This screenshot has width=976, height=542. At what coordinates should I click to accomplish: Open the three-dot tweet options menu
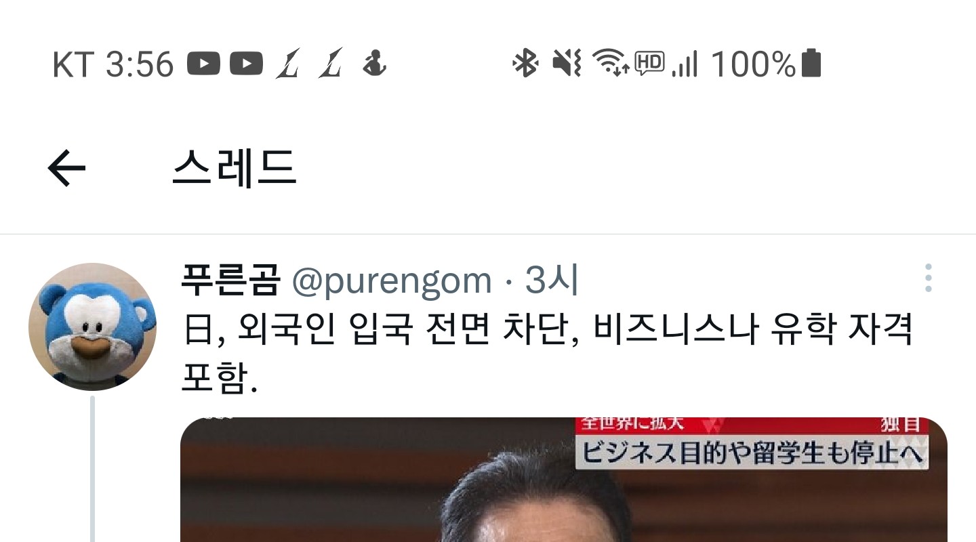928,278
